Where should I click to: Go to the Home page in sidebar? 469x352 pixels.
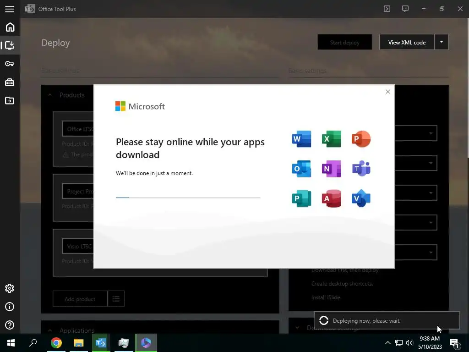(x=10, y=27)
